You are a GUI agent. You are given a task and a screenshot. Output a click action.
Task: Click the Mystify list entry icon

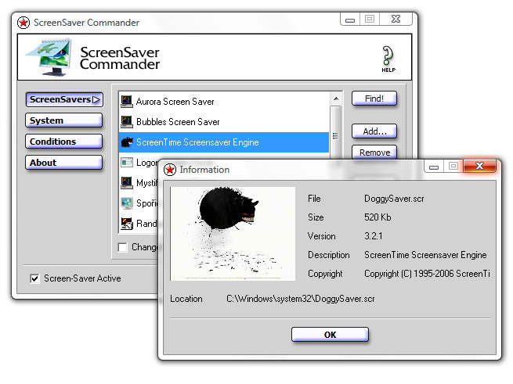coord(127,183)
